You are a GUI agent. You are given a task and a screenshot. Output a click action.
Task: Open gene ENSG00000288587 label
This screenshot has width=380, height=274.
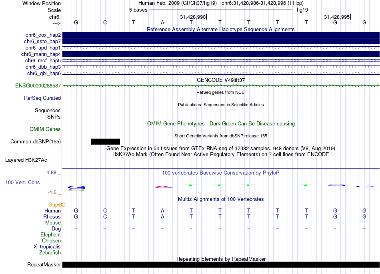38,86
